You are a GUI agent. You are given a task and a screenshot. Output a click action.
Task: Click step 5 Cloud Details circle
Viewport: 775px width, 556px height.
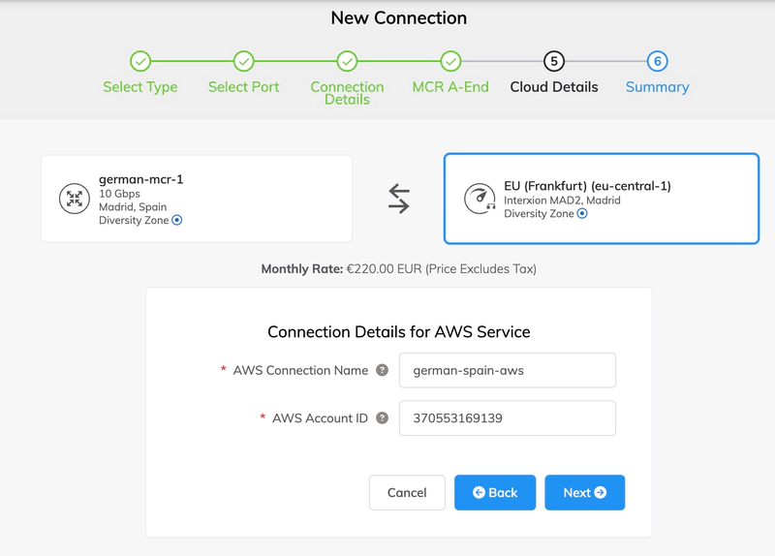pyautogui.click(x=554, y=61)
